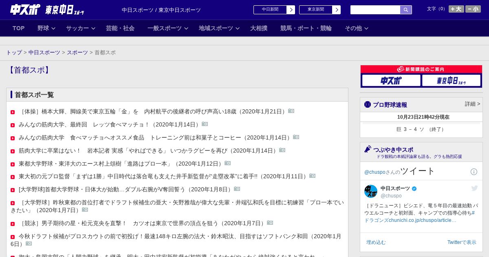Expand the 一般スポーツ menu dropdown
This screenshot has height=257, width=489.
click(x=168, y=28)
